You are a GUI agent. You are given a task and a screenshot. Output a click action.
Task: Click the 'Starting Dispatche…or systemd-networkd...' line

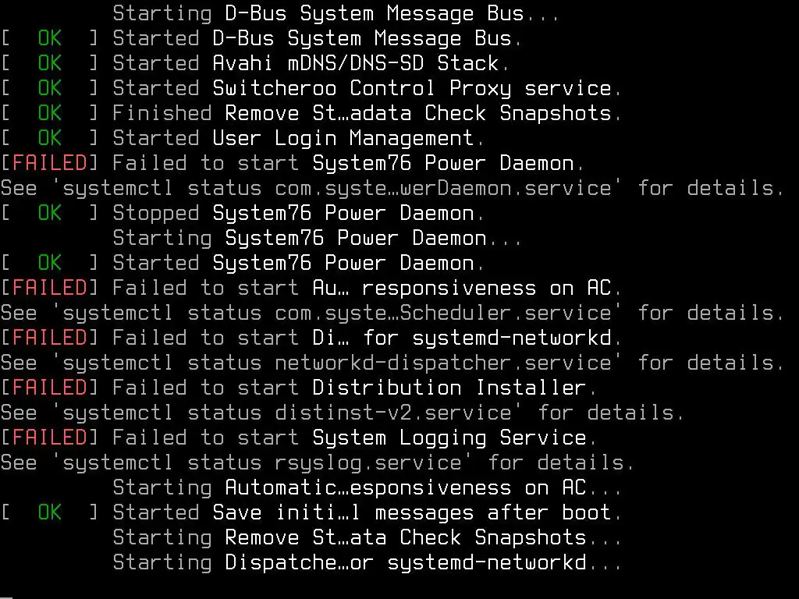367,562
